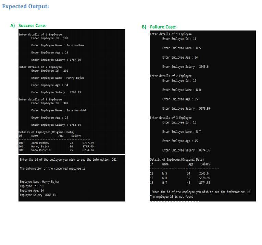Click table row '101 John Mathew 23 6787.89'
262x245 pixels.
tap(56, 143)
